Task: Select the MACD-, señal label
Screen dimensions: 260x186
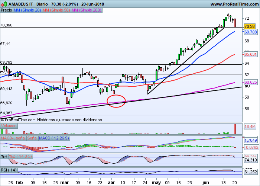Action: 13,138
